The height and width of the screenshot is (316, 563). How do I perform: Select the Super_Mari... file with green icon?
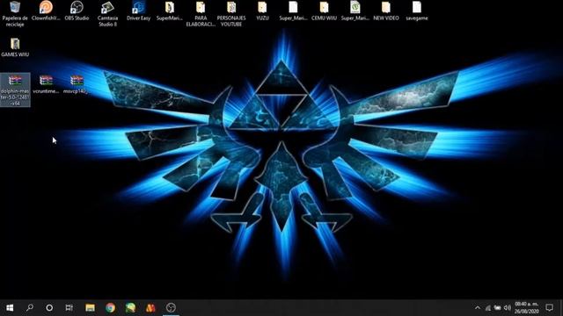tap(355, 11)
